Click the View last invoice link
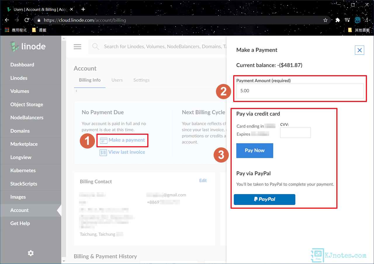374x264 pixels. click(x=127, y=152)
